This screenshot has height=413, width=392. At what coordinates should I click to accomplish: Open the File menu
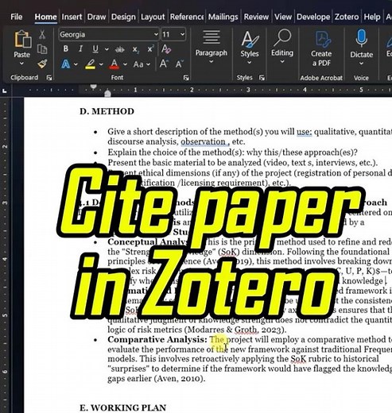[17, 17]
